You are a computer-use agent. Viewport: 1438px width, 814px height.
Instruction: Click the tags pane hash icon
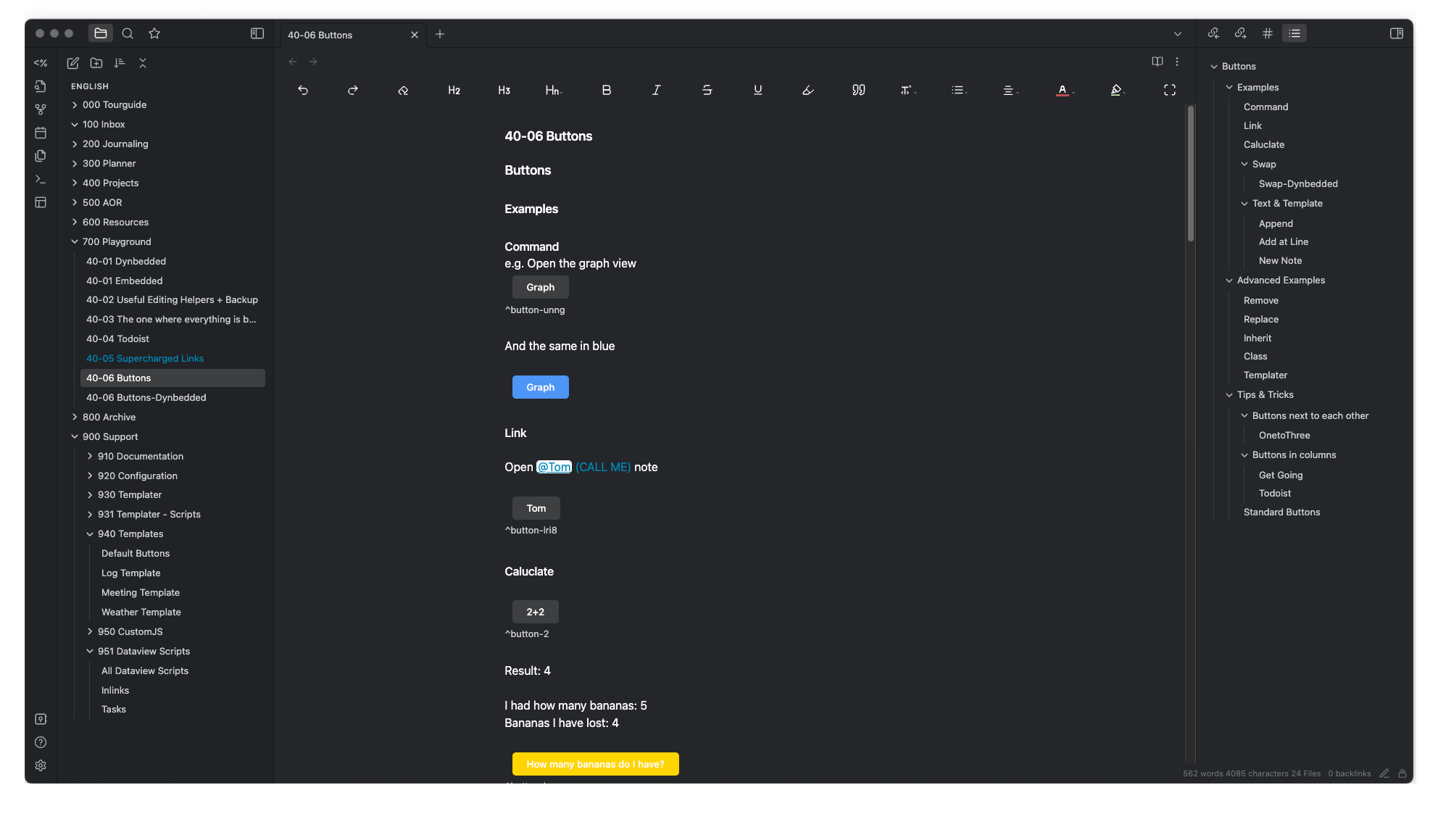(1267, 33)
